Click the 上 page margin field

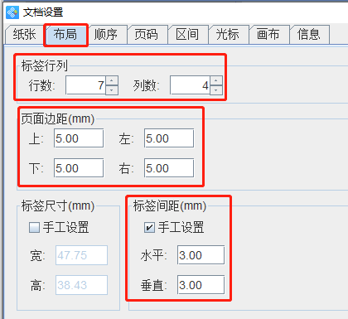[x=79, y=138]
